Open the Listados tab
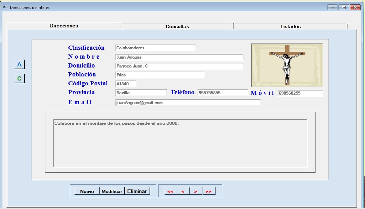This screenshot has height=209, width=365. pyautogui.click(x=290, y=26)
